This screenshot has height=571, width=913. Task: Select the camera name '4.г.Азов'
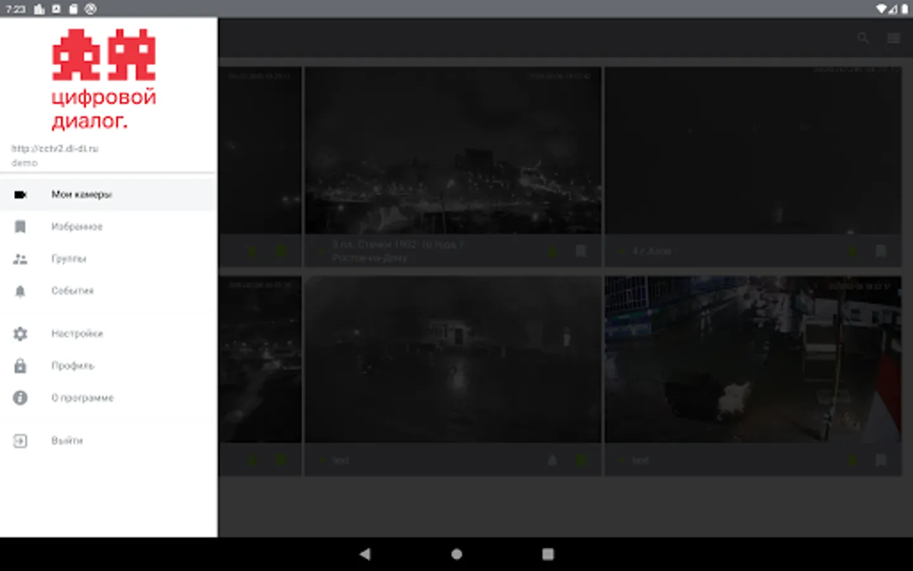coord(651,251)
